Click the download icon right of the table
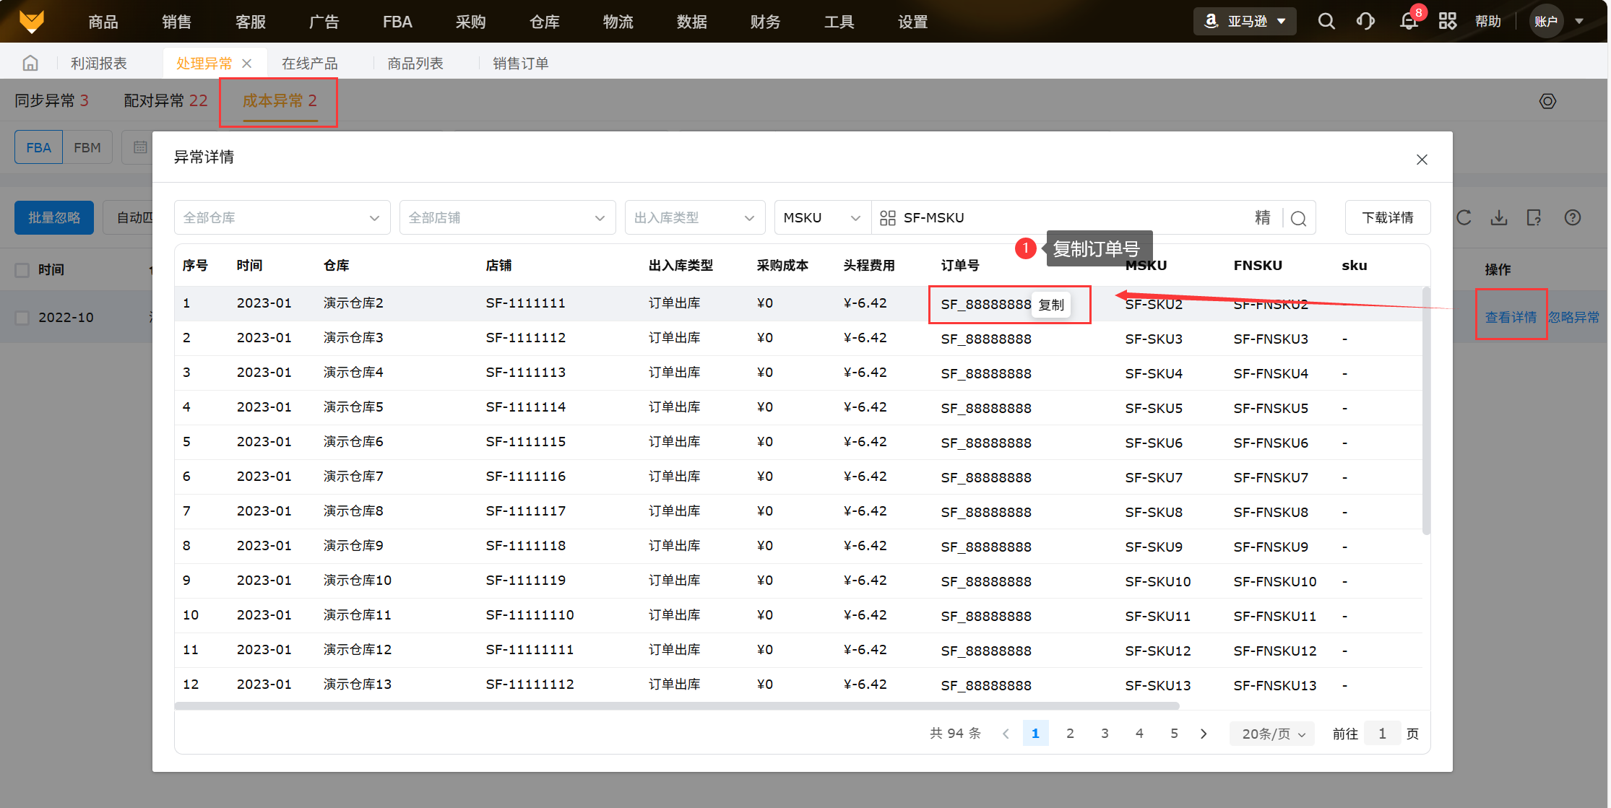The height and width of the screenshot is (808, 1611). pyautogui.click(x=1499, y=218)
